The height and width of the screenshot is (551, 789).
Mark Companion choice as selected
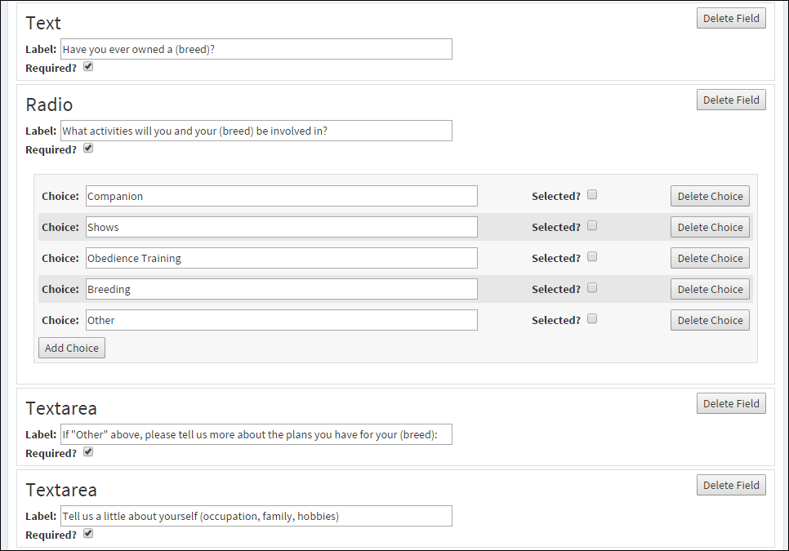[x=592, y=194]
